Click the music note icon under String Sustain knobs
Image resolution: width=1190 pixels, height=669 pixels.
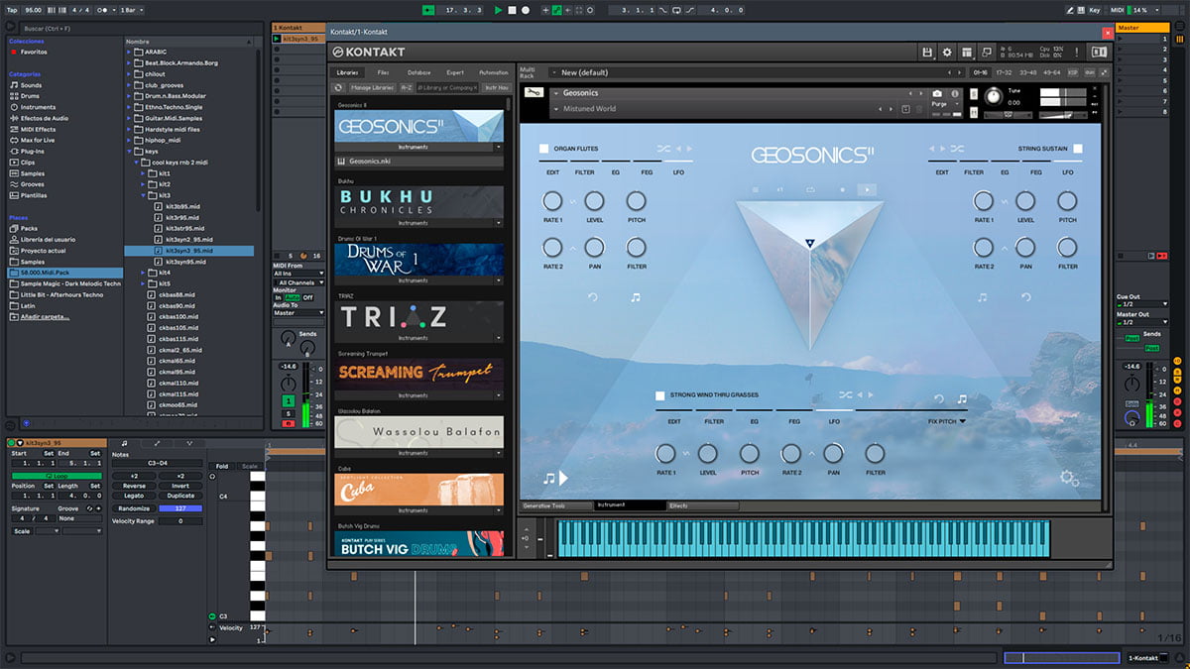[982, 296]
